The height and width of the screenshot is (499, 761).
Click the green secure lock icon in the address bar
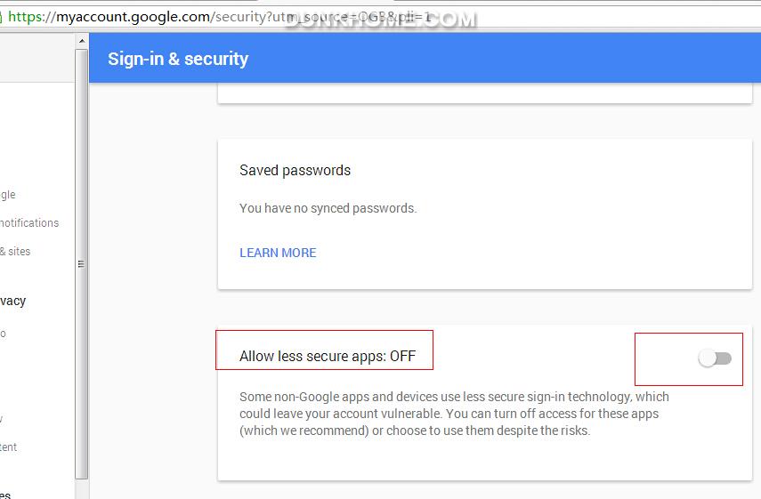pos(2,17)
